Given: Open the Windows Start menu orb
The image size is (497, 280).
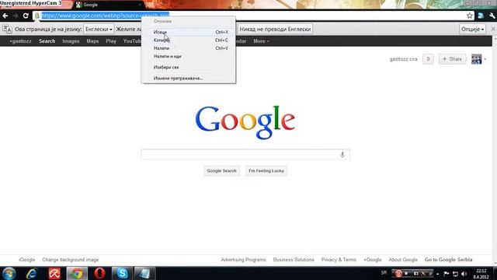Looking at the screenshot, I should click(9, 273).
